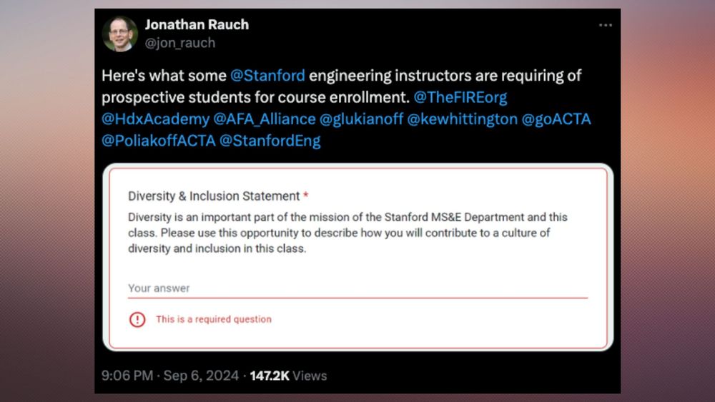Open the @glukianoff mention

361,119
